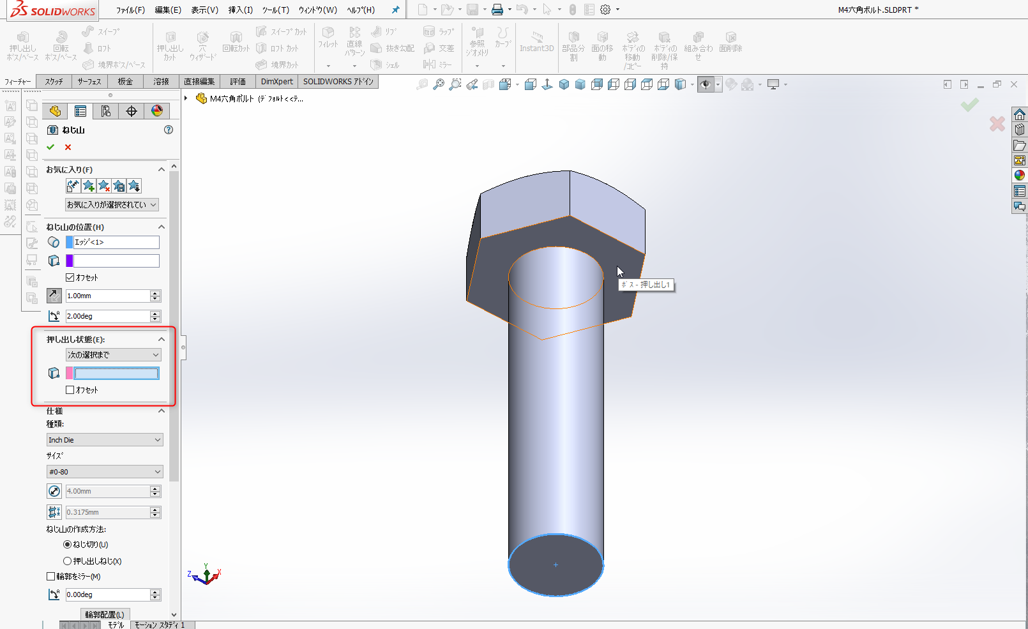Screen dimensions: 1028x629
Task: Open the DisplayManager color sphere tab
Action: 157,111
